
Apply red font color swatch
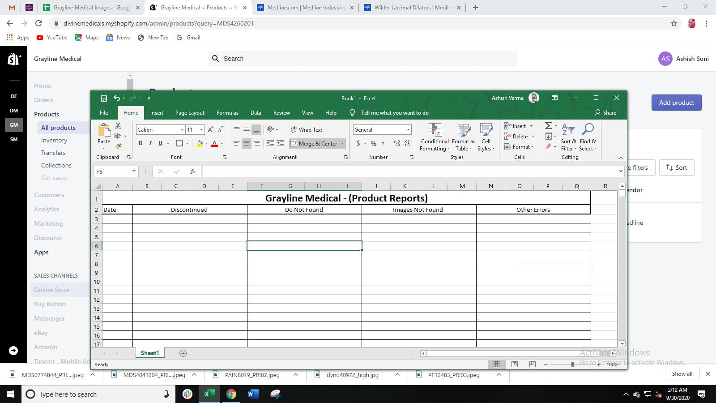[x=214, y=143]
